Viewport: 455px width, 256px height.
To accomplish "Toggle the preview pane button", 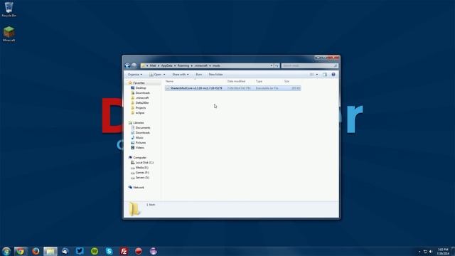I will pos(325,75).
